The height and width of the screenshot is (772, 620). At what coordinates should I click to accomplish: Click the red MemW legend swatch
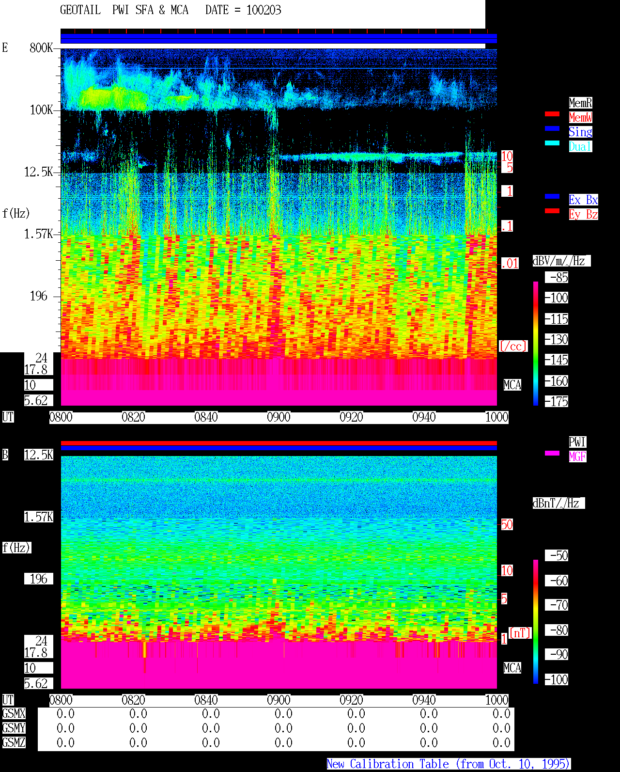coord(552,114)
